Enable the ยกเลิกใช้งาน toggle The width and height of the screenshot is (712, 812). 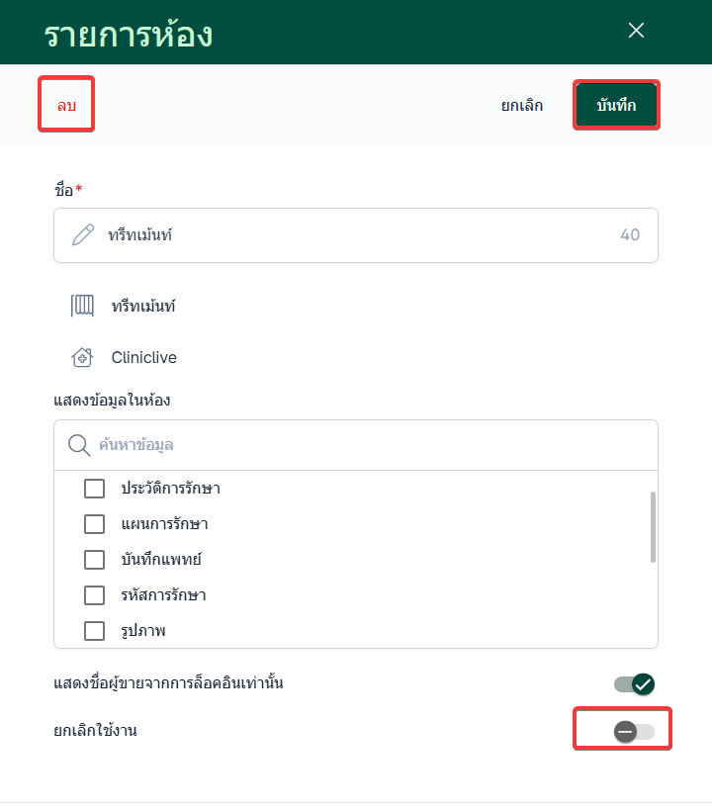tap(634, 731)
